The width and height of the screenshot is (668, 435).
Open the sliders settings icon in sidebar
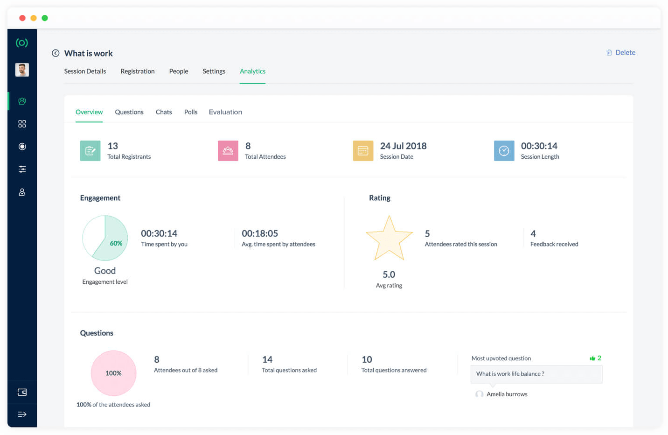[x=22, y=169]
